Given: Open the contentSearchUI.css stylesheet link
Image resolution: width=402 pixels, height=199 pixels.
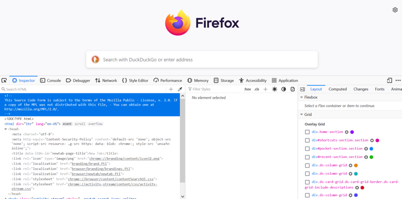Looking at the screenshot, I should [111, 179].
